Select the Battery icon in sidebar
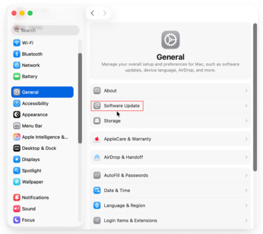The width and height of the screenshot is (263, 234). [x=17, y=77]
